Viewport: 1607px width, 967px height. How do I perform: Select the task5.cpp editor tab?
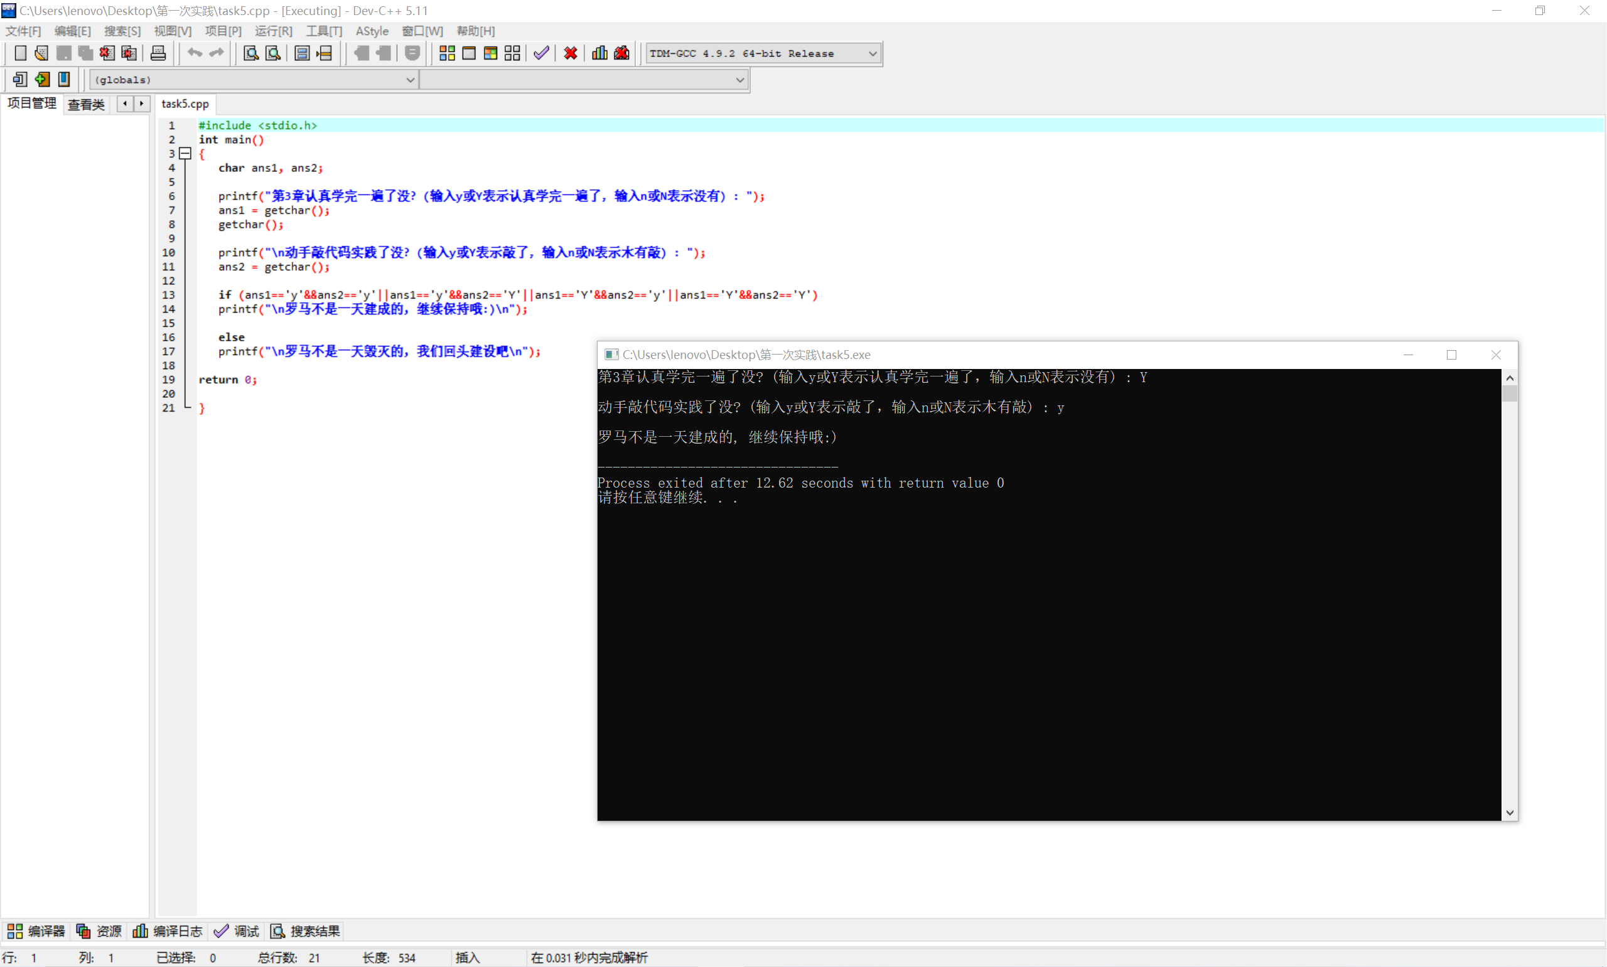point(185,104)
